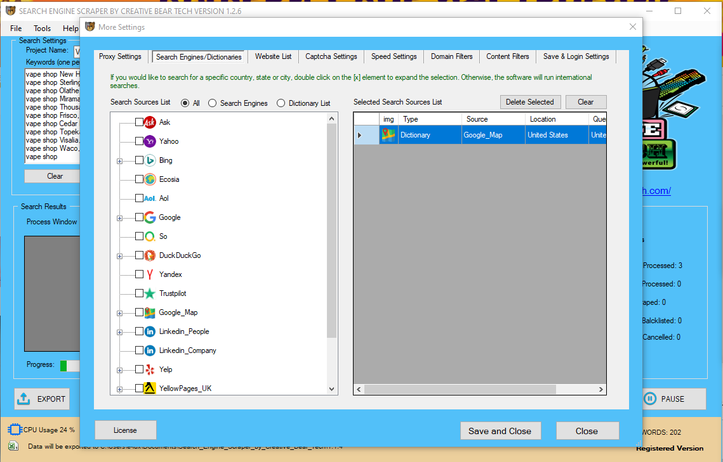Expand the YellowPages_UK tree node
This screenshot has height=462, width=723.
point(119,389)
